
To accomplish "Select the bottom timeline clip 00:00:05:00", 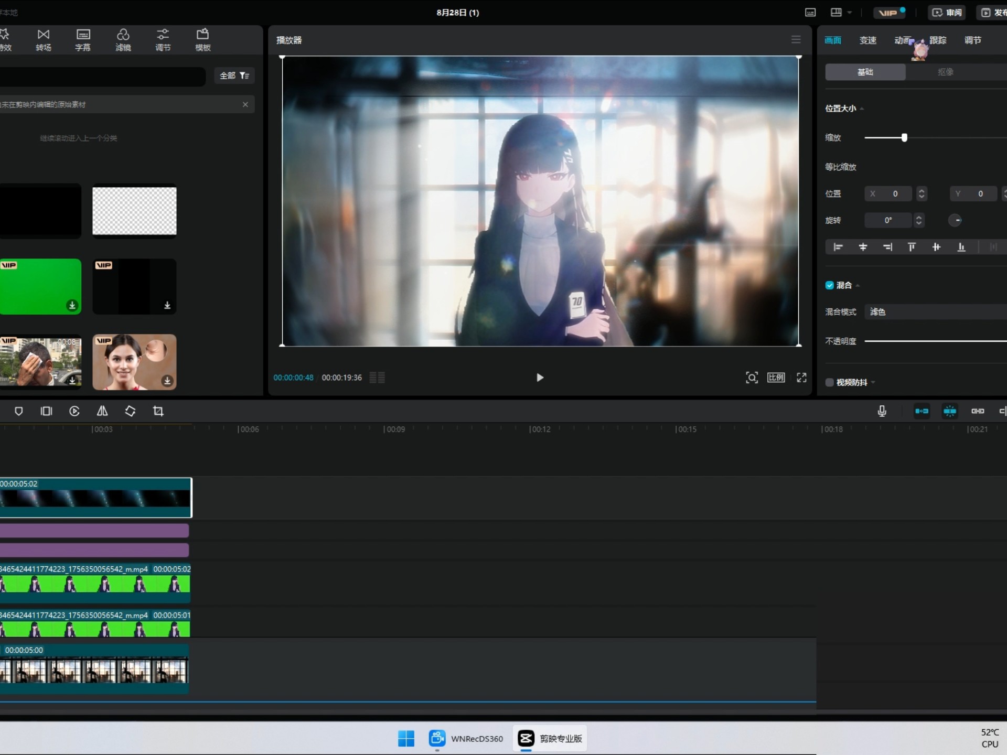I will click(x=94, y=668).
